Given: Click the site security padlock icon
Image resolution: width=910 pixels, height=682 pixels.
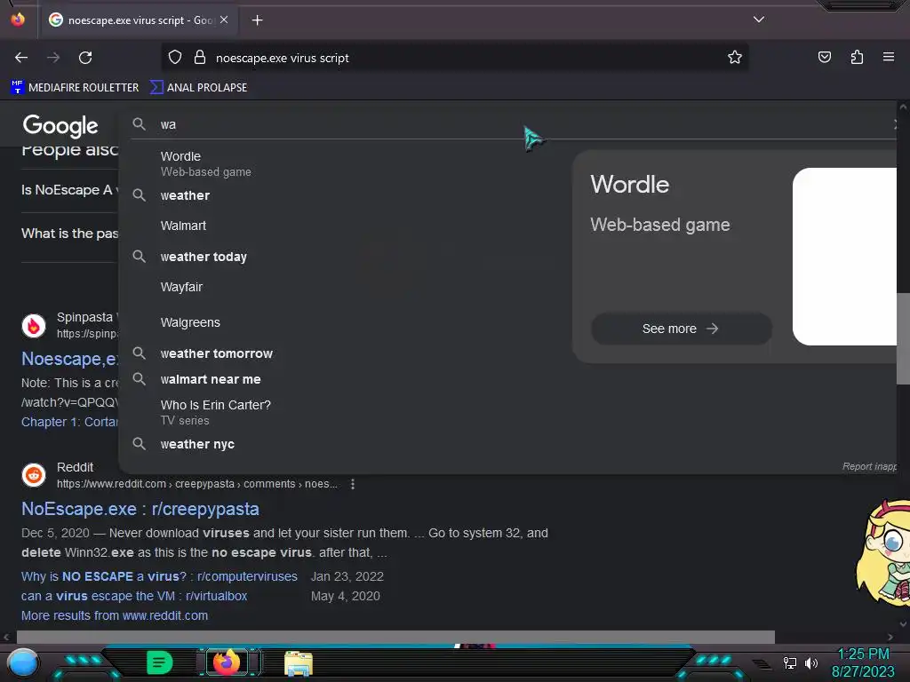Looking at the screenshot, I should (200, 57).
